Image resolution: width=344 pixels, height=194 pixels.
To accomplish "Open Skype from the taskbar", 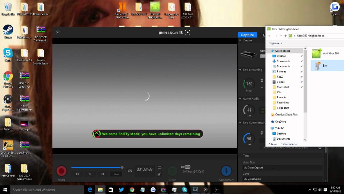I will coord(184,190).
